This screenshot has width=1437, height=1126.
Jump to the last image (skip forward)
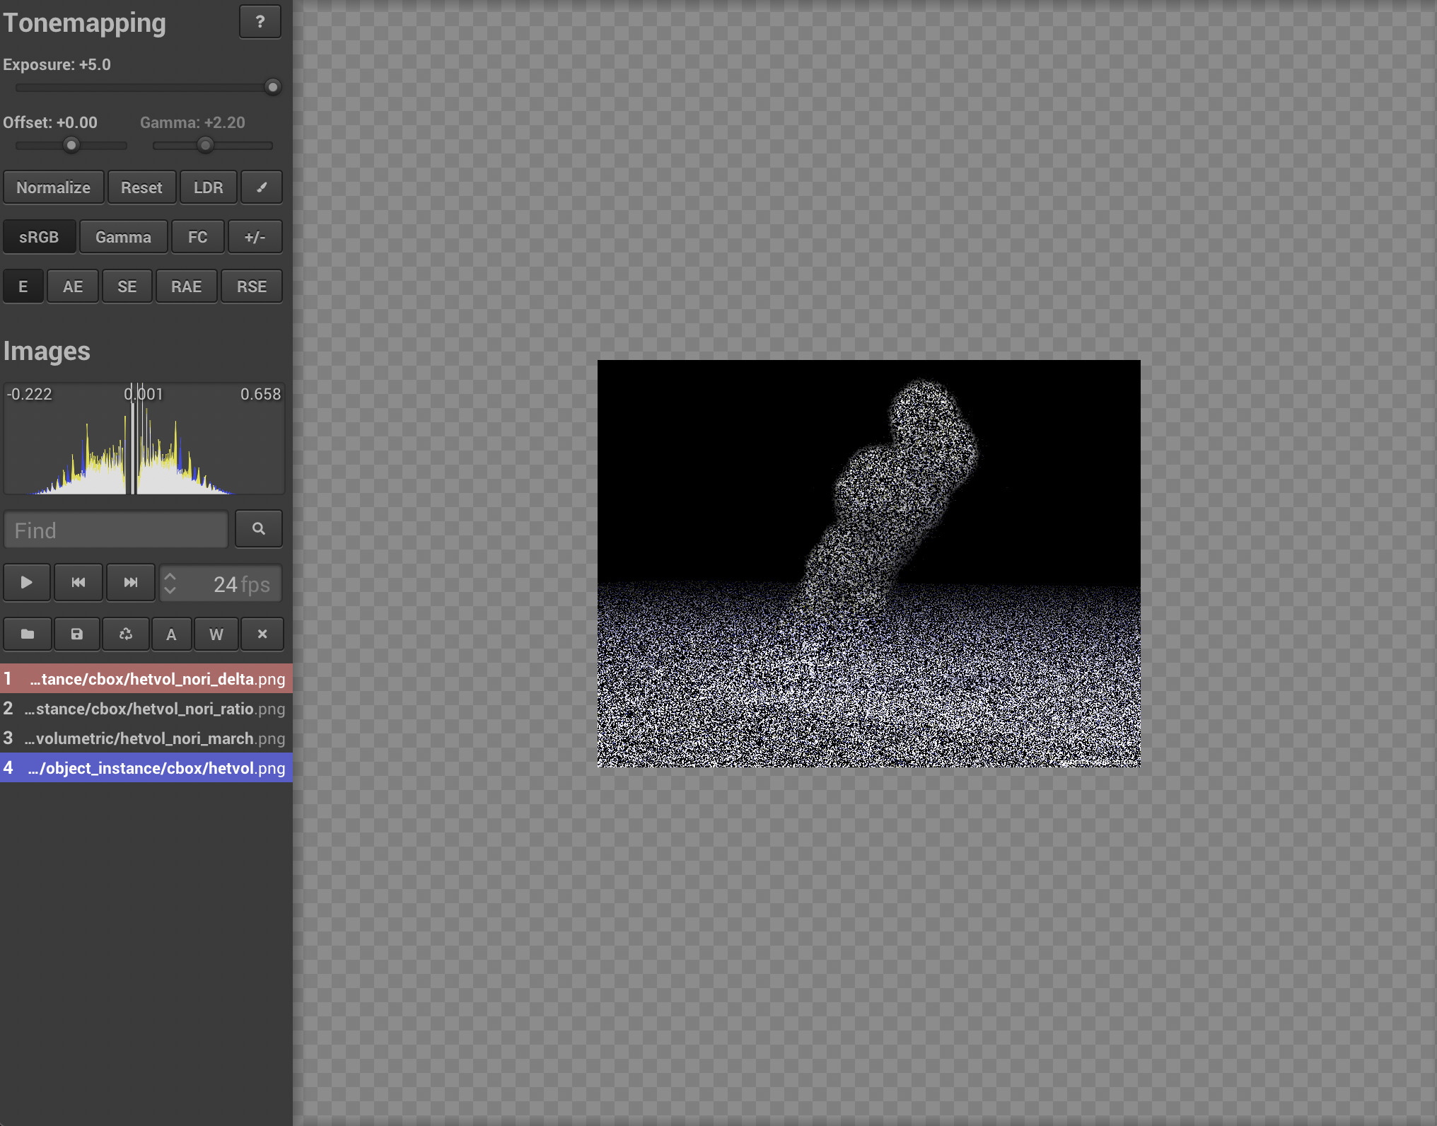coord(131,583)
